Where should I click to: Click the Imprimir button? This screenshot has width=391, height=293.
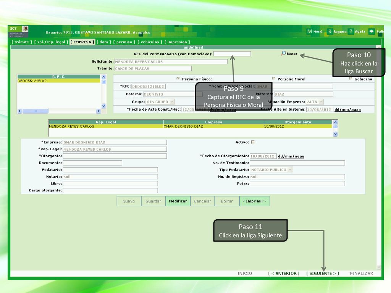pyautogui.click(x=255, y=201)
